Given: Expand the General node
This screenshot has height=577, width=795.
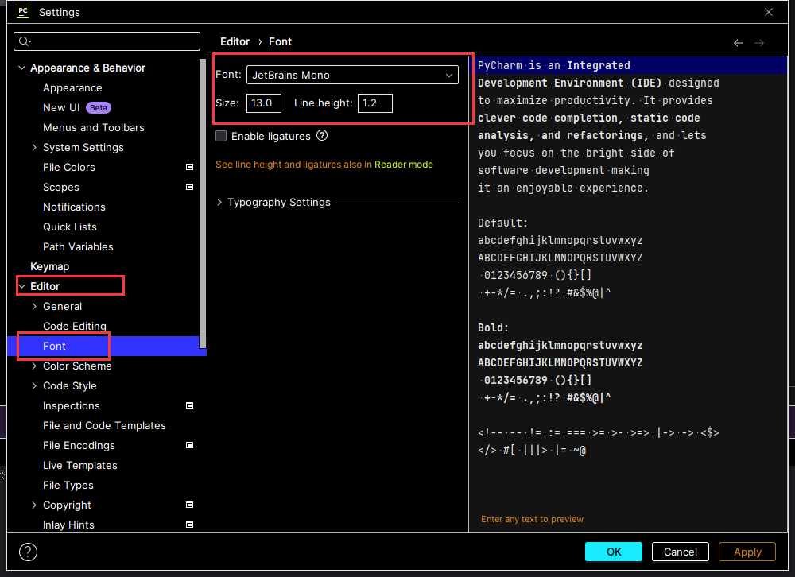Looking at the screenshot, I should click(34, 306).
